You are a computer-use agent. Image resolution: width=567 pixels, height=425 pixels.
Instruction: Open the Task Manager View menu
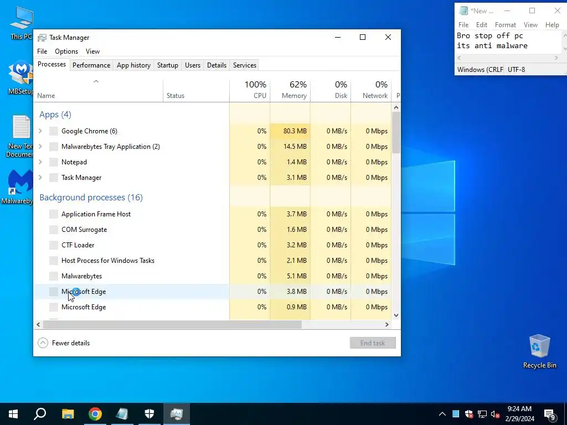click(92, 51)
